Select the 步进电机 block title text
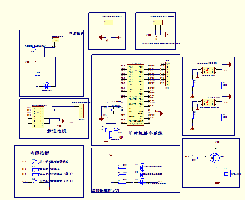Image resolution: width=245 pixels, height=200 pixels. (x=57, y=131)
